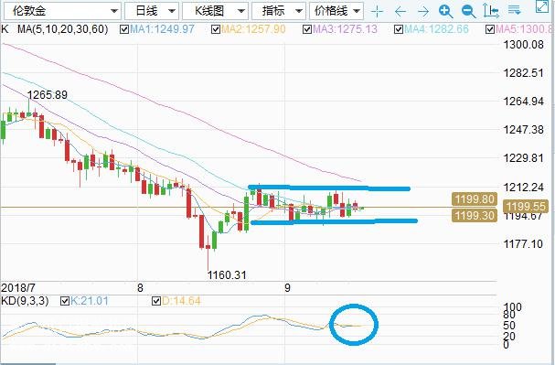Open the 价格线 price line menu
The width and height of the screenshot is (555, 365).
[x=336, y=11]
